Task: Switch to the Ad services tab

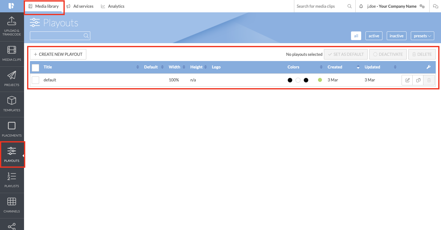Action: click(x=80, y=6)
